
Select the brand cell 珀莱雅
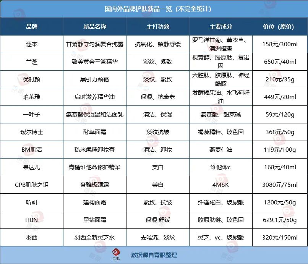tap(32, 97)
